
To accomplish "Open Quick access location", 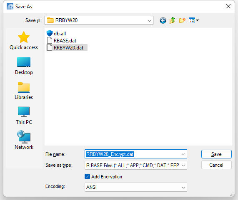I will point(24,40).
